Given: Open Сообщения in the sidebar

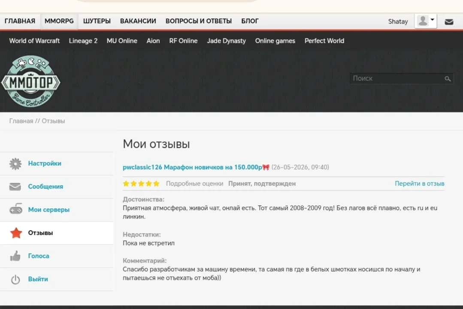Looking at the screenshot, I should click(x=45, y=186).
